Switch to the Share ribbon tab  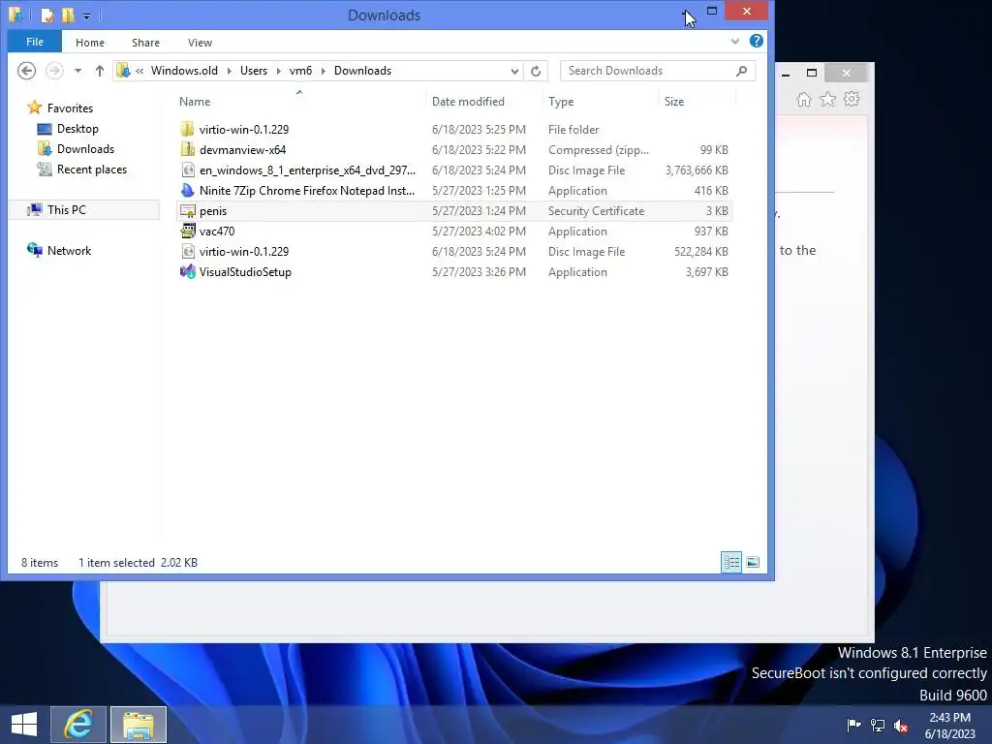click(145, 43)
